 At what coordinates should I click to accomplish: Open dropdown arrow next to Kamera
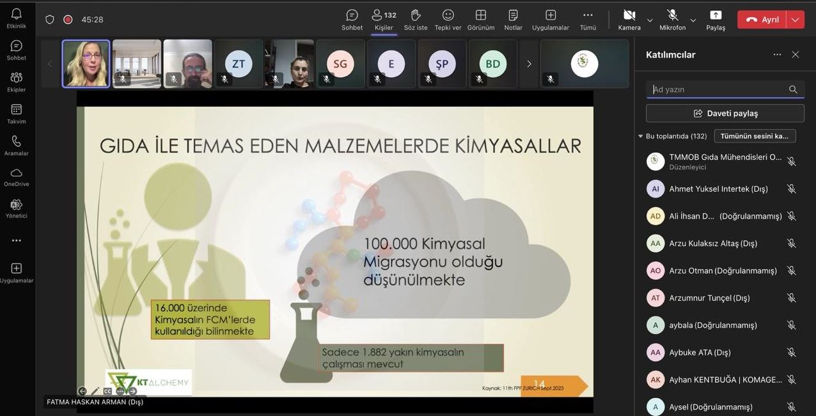point(650,20)
